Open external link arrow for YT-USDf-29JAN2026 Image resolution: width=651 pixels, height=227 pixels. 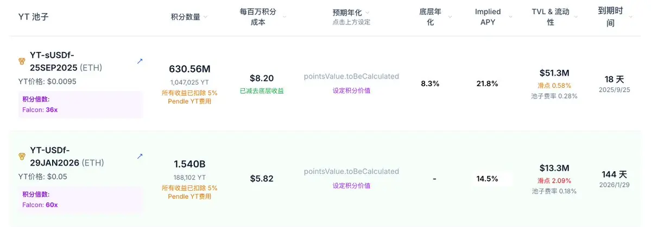[140, 156]
